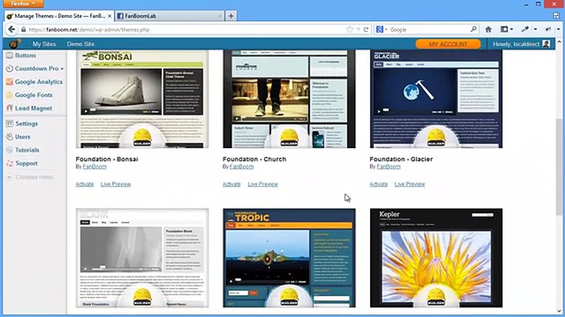Image resolution: width=565 pixels, height=317 pixels.
Task: Click the FanBoom author link under Glacier
Action: [388, 166]
